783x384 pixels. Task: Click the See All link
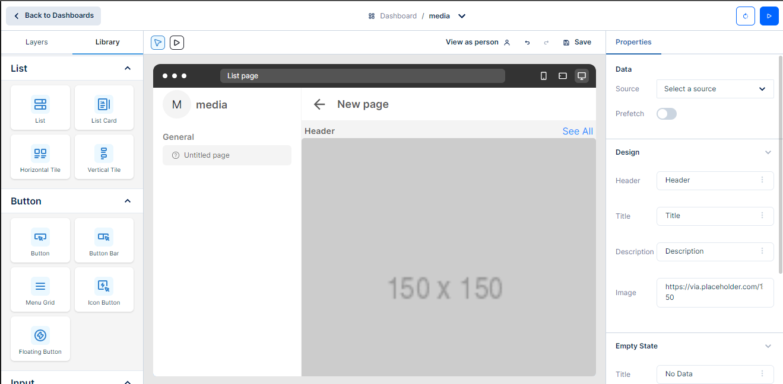[577, 132]
